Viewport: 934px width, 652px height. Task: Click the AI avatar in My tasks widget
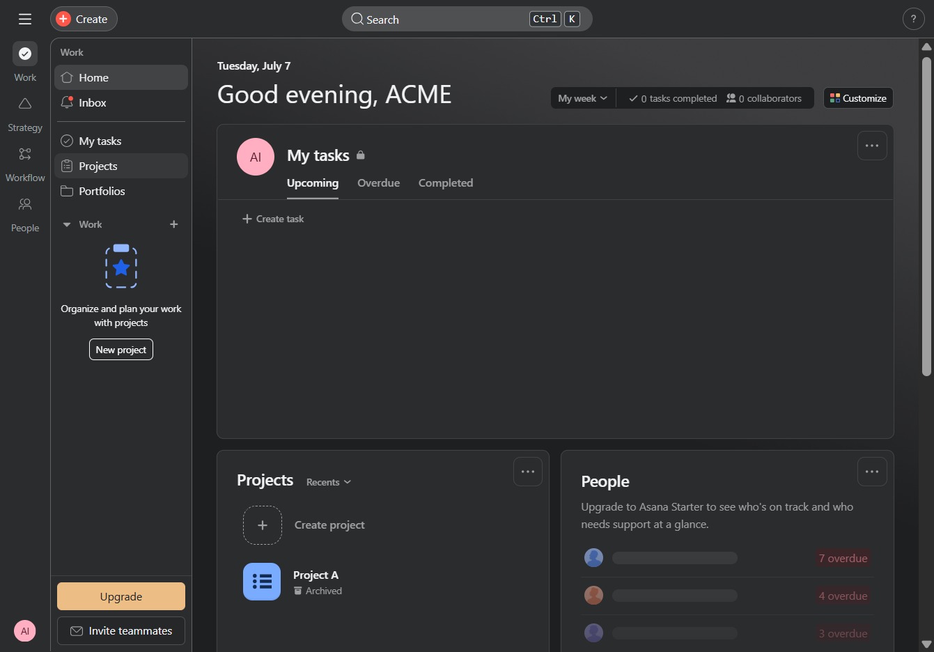[256, 157]
